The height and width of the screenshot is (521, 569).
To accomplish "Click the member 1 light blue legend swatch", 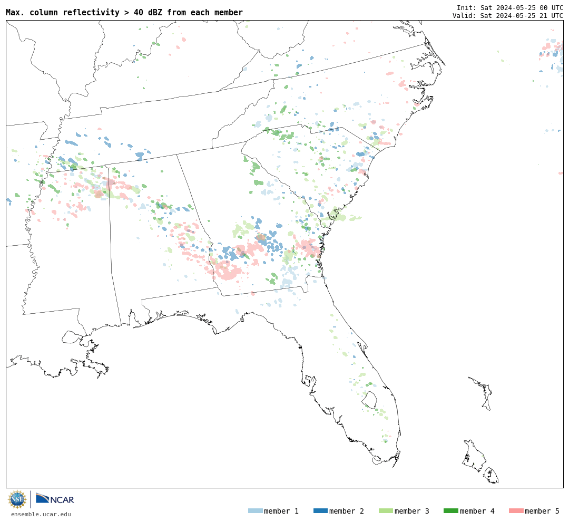I will tap(255, 511).
